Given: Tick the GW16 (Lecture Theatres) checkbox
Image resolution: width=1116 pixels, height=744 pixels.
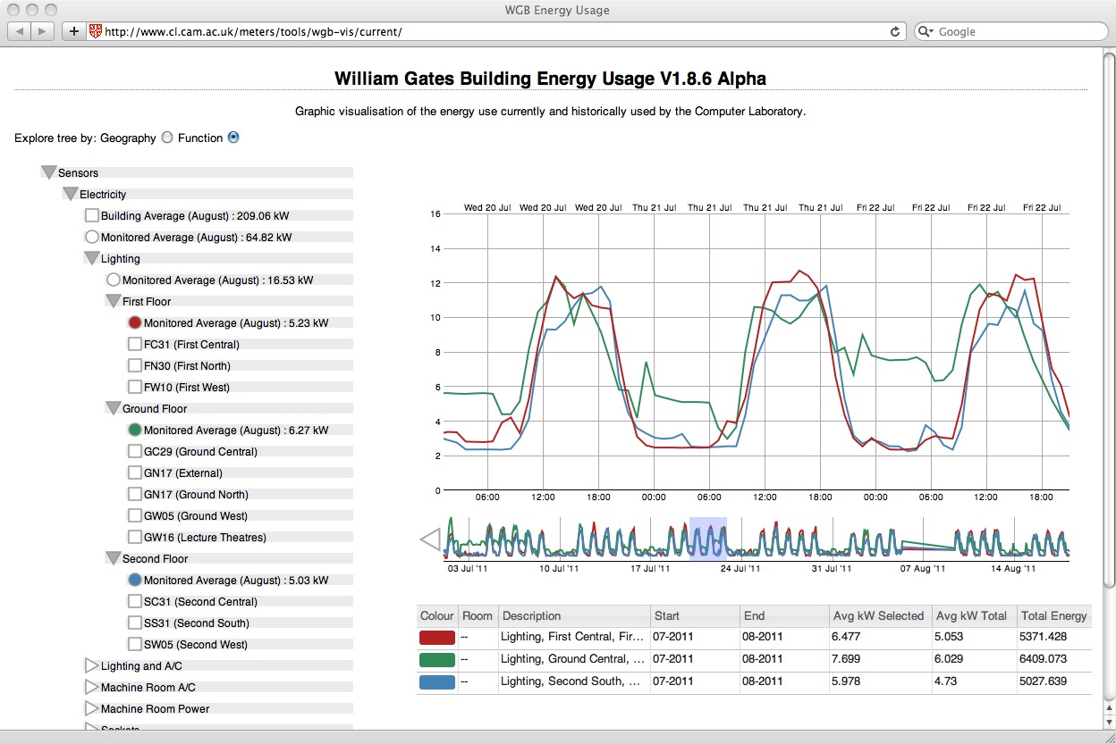Looking at the screenshot, I should (x=135, y=537).
